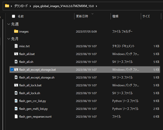Sort by the 名前 column header
The width and height of the screenshot is (163, 130).
[x=21, y=16]
